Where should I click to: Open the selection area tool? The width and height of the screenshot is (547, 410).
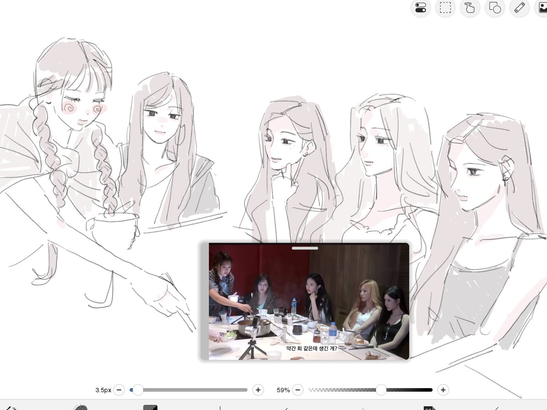(x=445, y=8)
